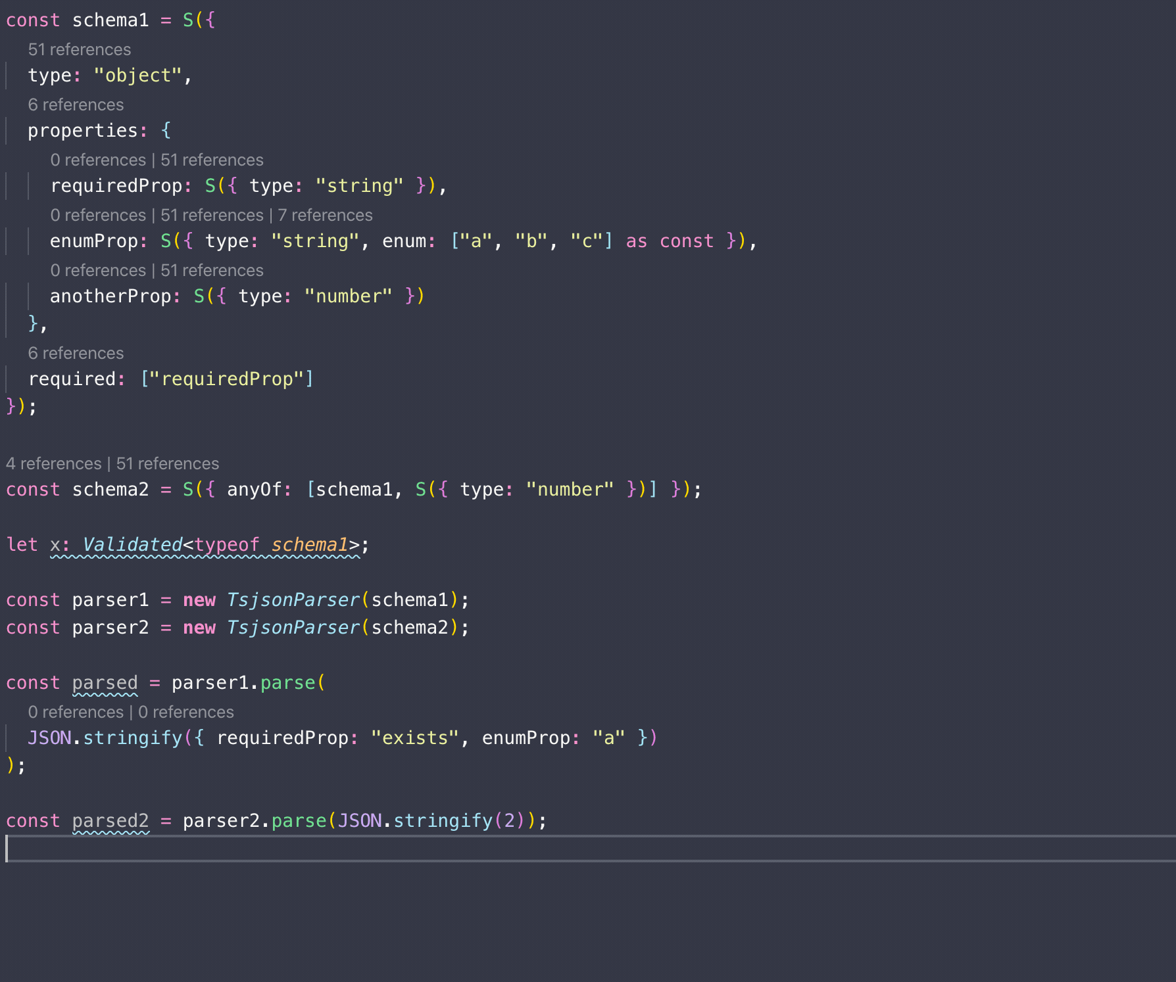
Task: Click the enum value "a" in enumProp
Action: (x=476, y=241)
